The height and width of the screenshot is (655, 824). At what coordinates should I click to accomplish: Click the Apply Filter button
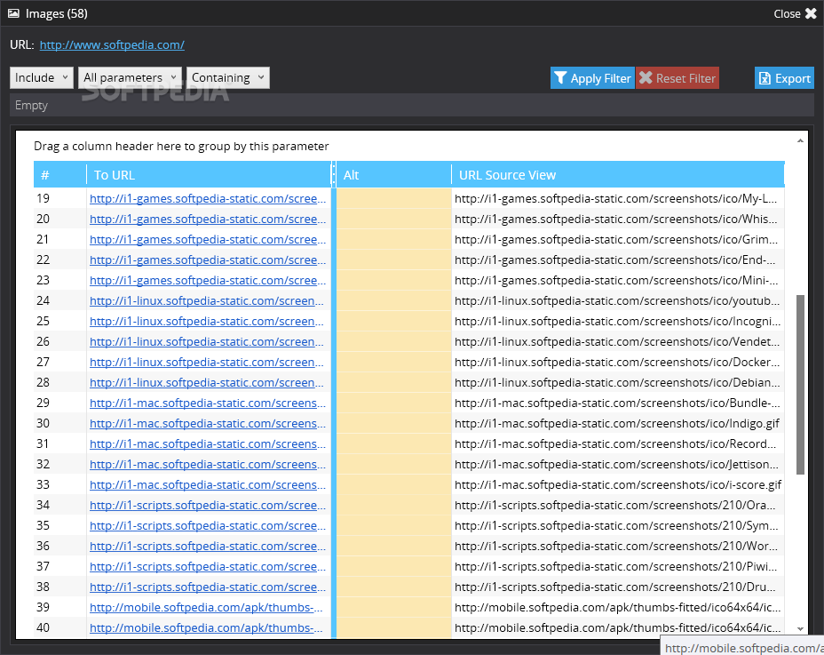coord(592,78)
